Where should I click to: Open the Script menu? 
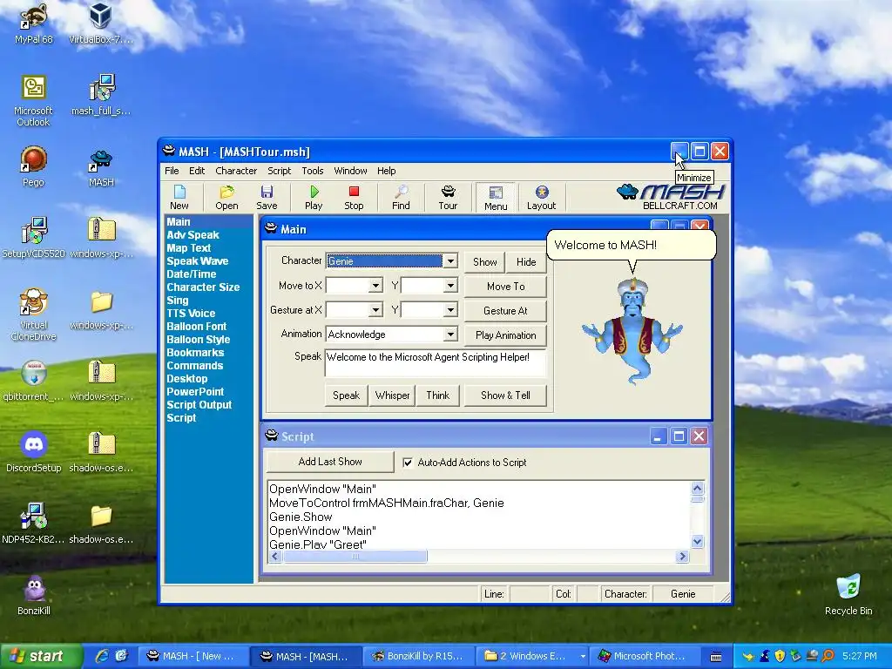[280, 171]
